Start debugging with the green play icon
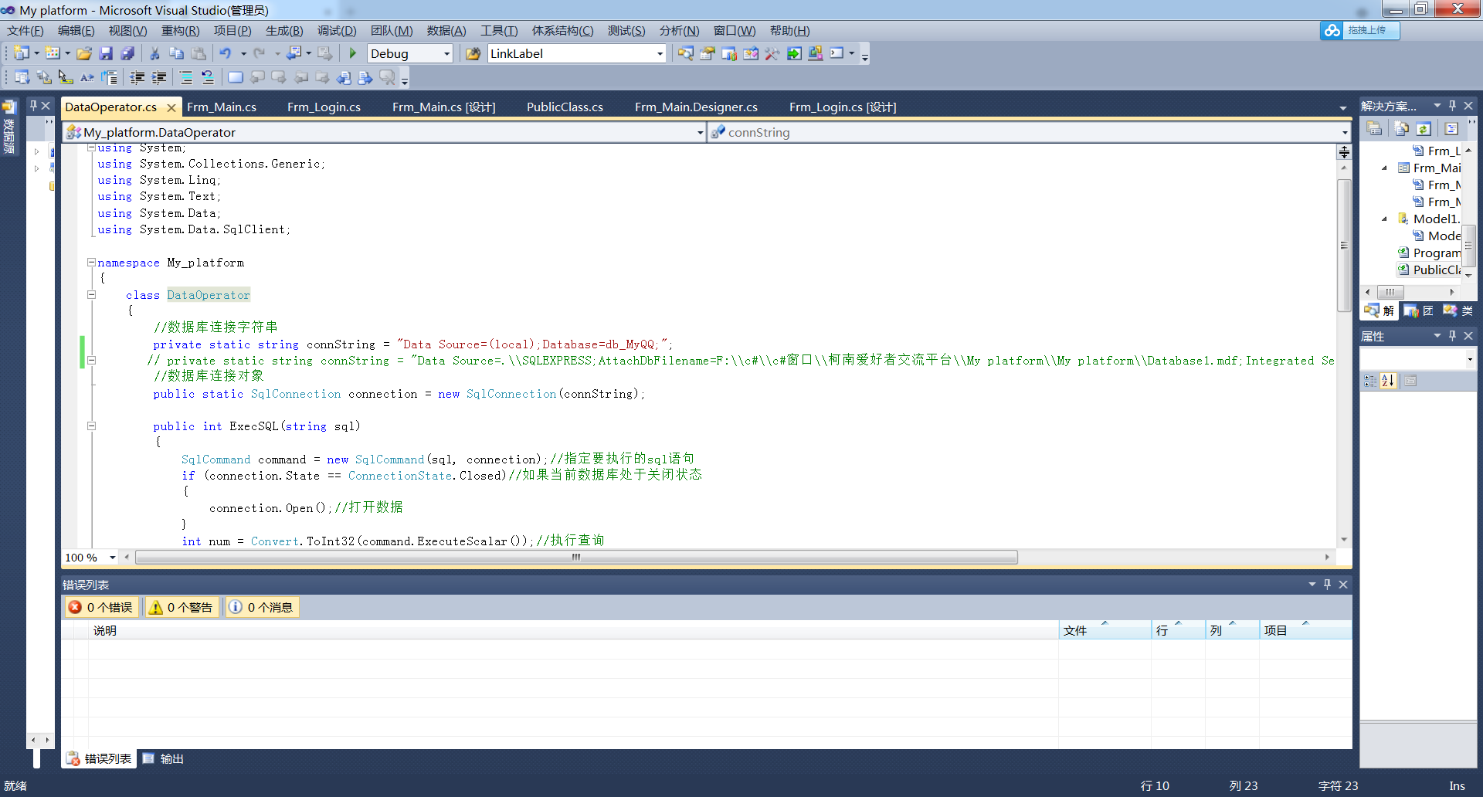This screenshot has width=1483, height=797. coord(352,53)
